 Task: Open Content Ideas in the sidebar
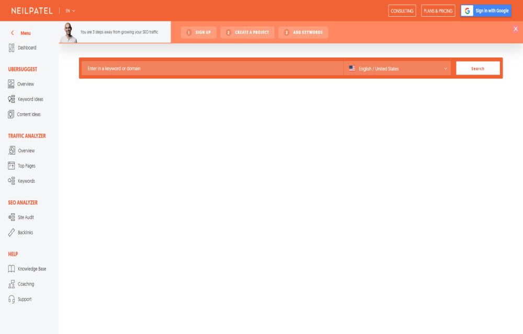(x=29, y=114)
